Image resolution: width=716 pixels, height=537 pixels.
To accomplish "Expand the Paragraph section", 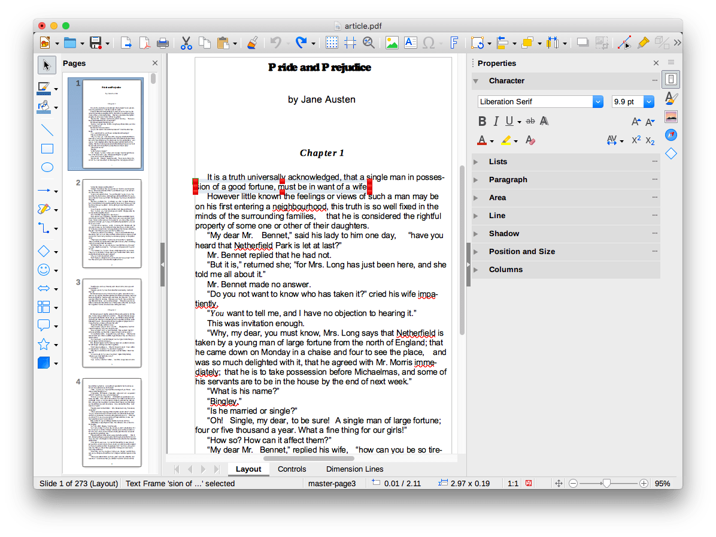I will coord(509,179).
